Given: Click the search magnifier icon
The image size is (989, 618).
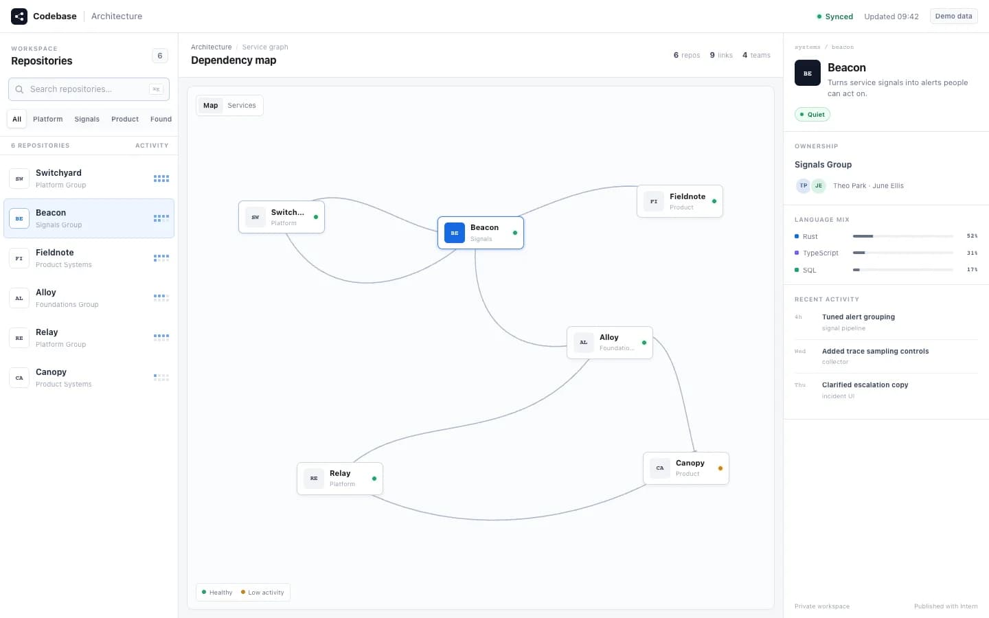Looking at the screenshot, I should [x=20, y=89].
